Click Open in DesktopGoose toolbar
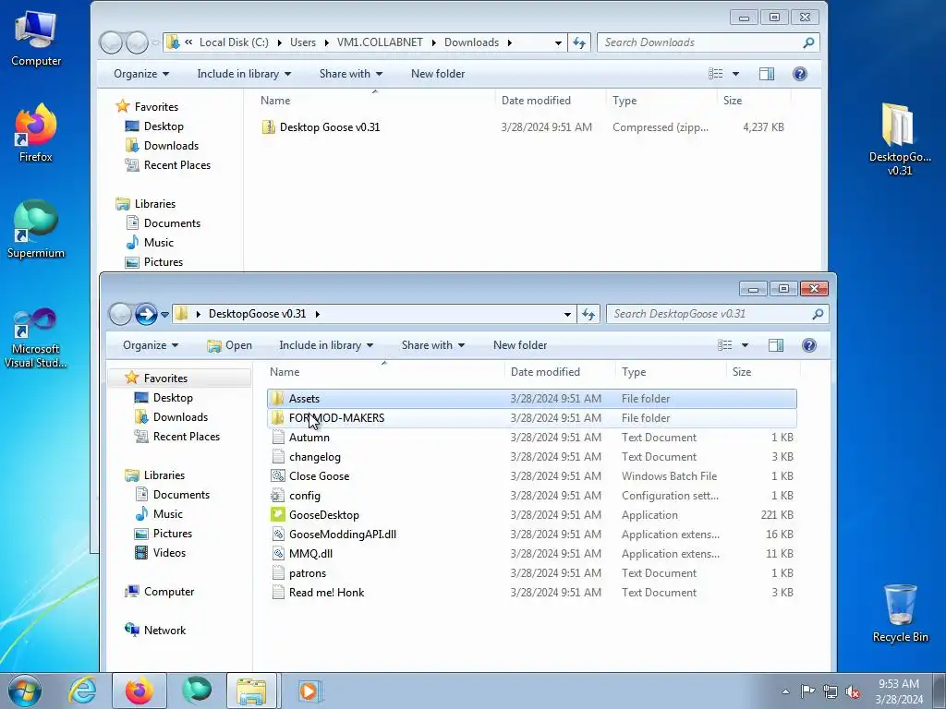This screenshot has height=709, width=946. pyautogui.click(x=229, y=345)
